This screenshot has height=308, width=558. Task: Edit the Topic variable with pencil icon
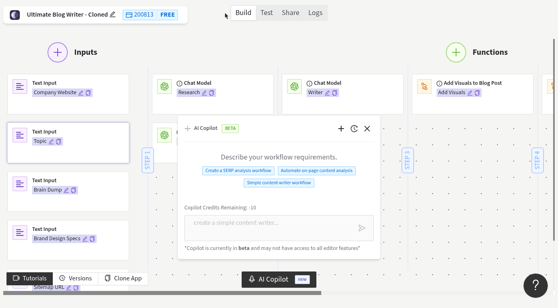(x=52, y=141)
